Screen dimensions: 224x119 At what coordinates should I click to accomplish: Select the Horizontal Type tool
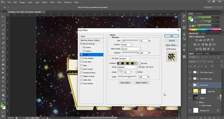tap(3, 82)
